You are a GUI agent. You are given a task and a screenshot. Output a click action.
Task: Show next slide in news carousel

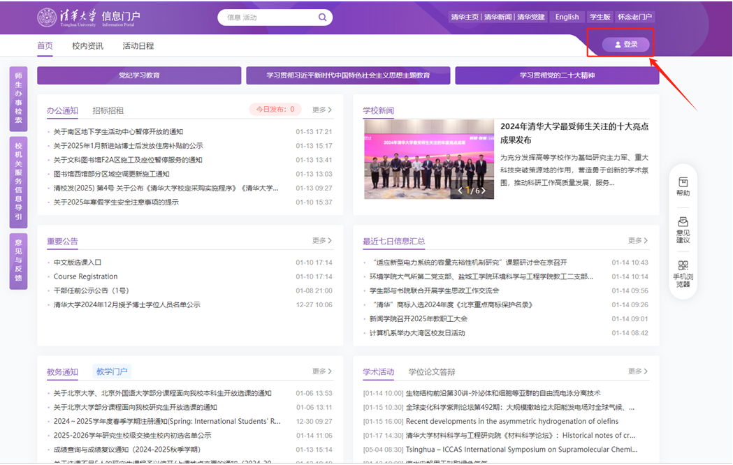pos(484,191)
